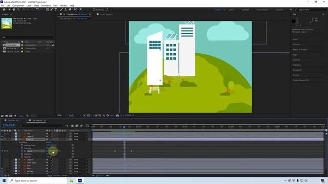
Task: Switch to the Small Screen workspace tab
Action: 262,10
